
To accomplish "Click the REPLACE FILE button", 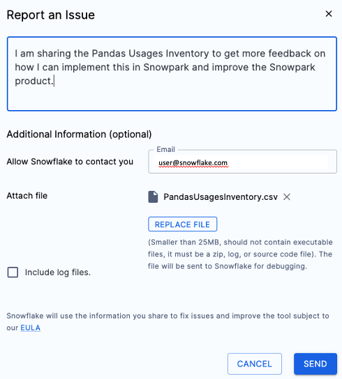I will coord(183,224).
